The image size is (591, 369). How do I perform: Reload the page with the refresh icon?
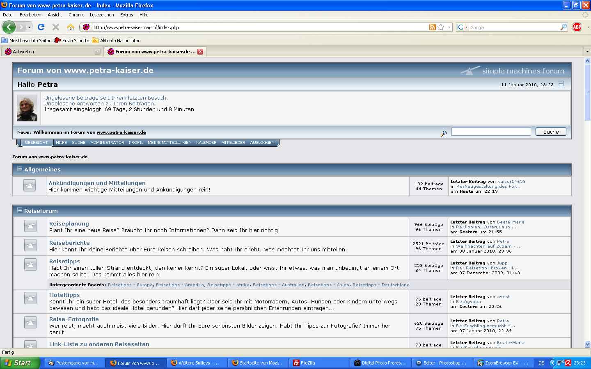(x=41, y=27)
